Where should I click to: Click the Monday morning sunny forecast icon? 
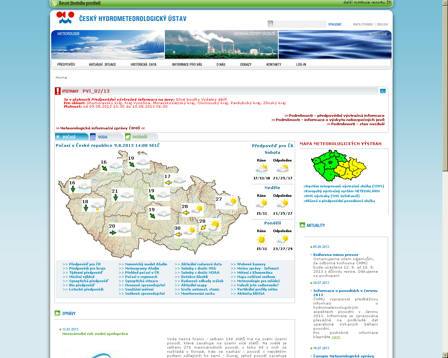pyautogui.click(x=261, y=239)
